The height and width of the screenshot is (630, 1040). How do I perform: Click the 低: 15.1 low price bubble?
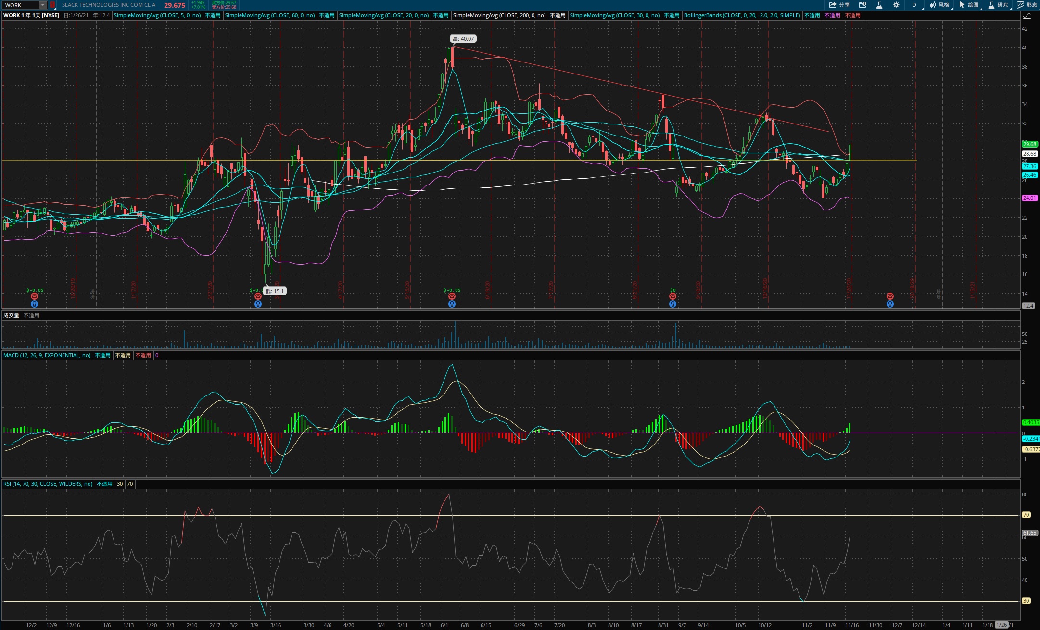(x=275, y=291)
